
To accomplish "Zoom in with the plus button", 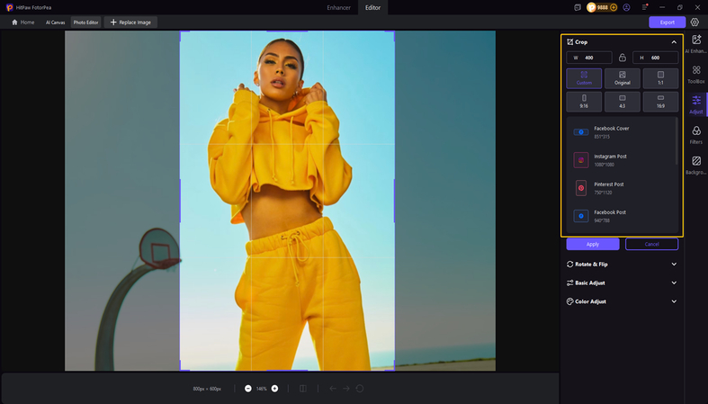I will click(274, 389).
